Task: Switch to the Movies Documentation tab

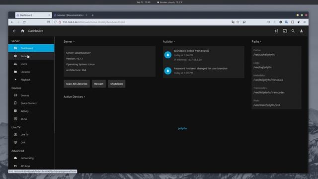Action: (x=71, y=15)
